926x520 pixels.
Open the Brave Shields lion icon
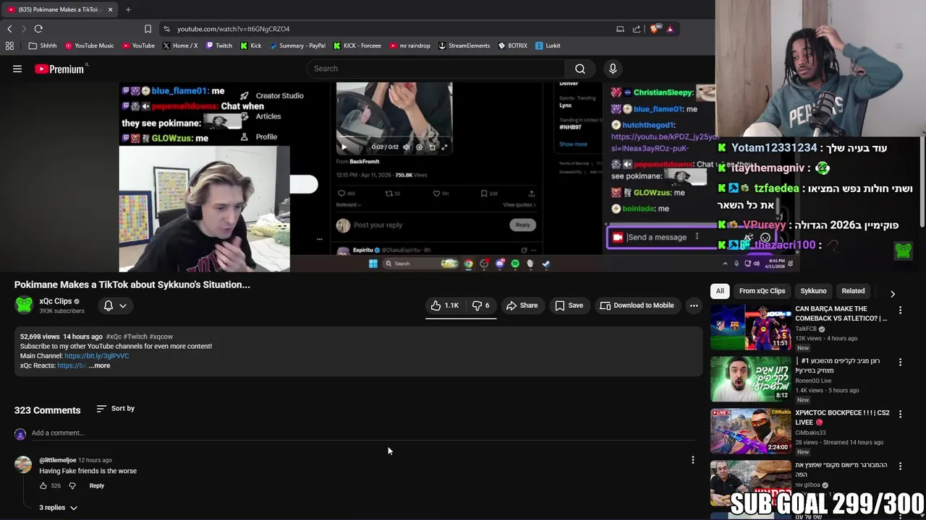click(x=654, y=29)
